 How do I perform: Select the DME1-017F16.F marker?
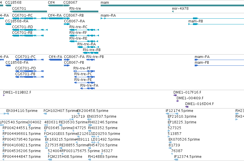pos(175,95)
